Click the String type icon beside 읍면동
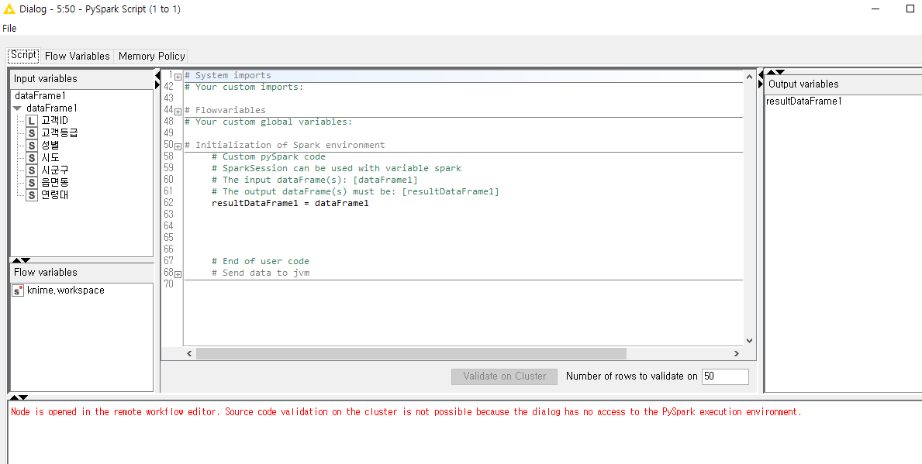This screenshot has width=922, height=464. pyautogui.click(x=32, y=183)
